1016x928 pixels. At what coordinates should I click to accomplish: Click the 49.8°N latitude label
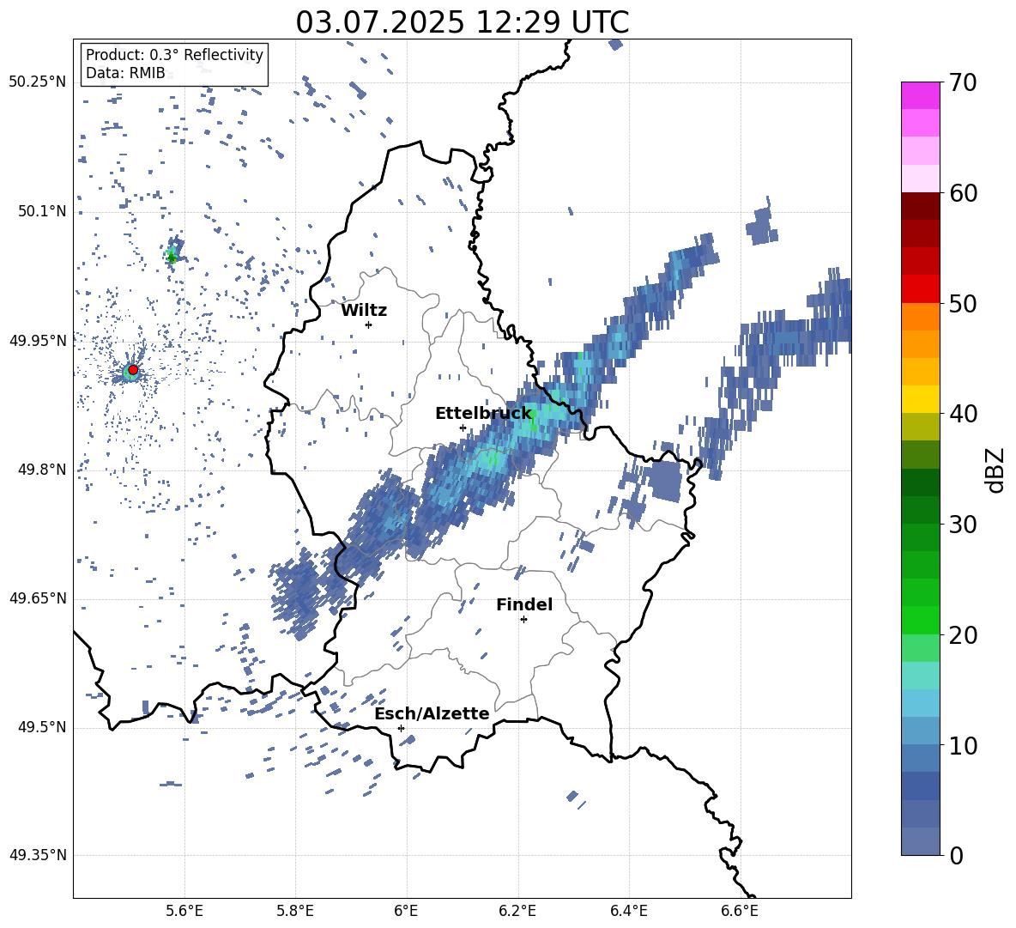pyautogui.click(x=42, y=470)
